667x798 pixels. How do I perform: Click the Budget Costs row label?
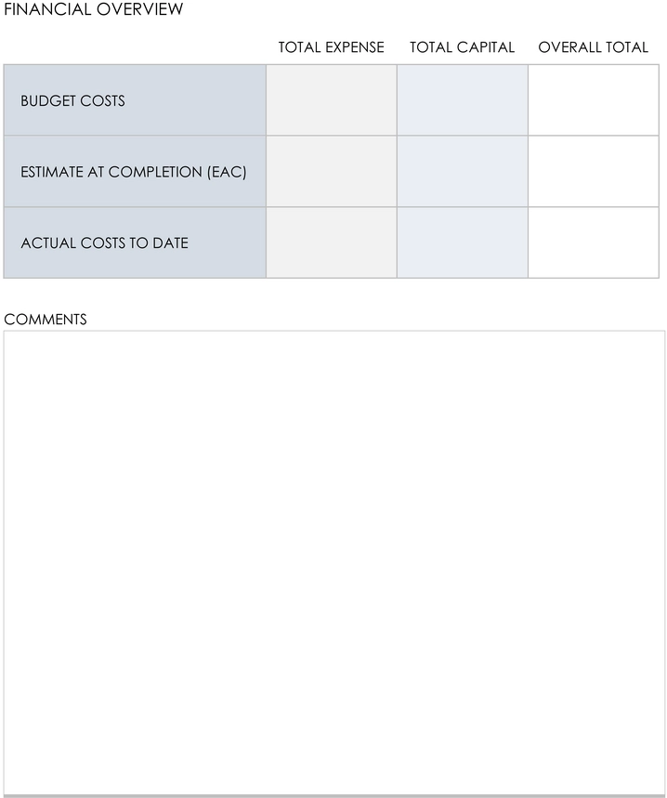(x=72, y=100)
